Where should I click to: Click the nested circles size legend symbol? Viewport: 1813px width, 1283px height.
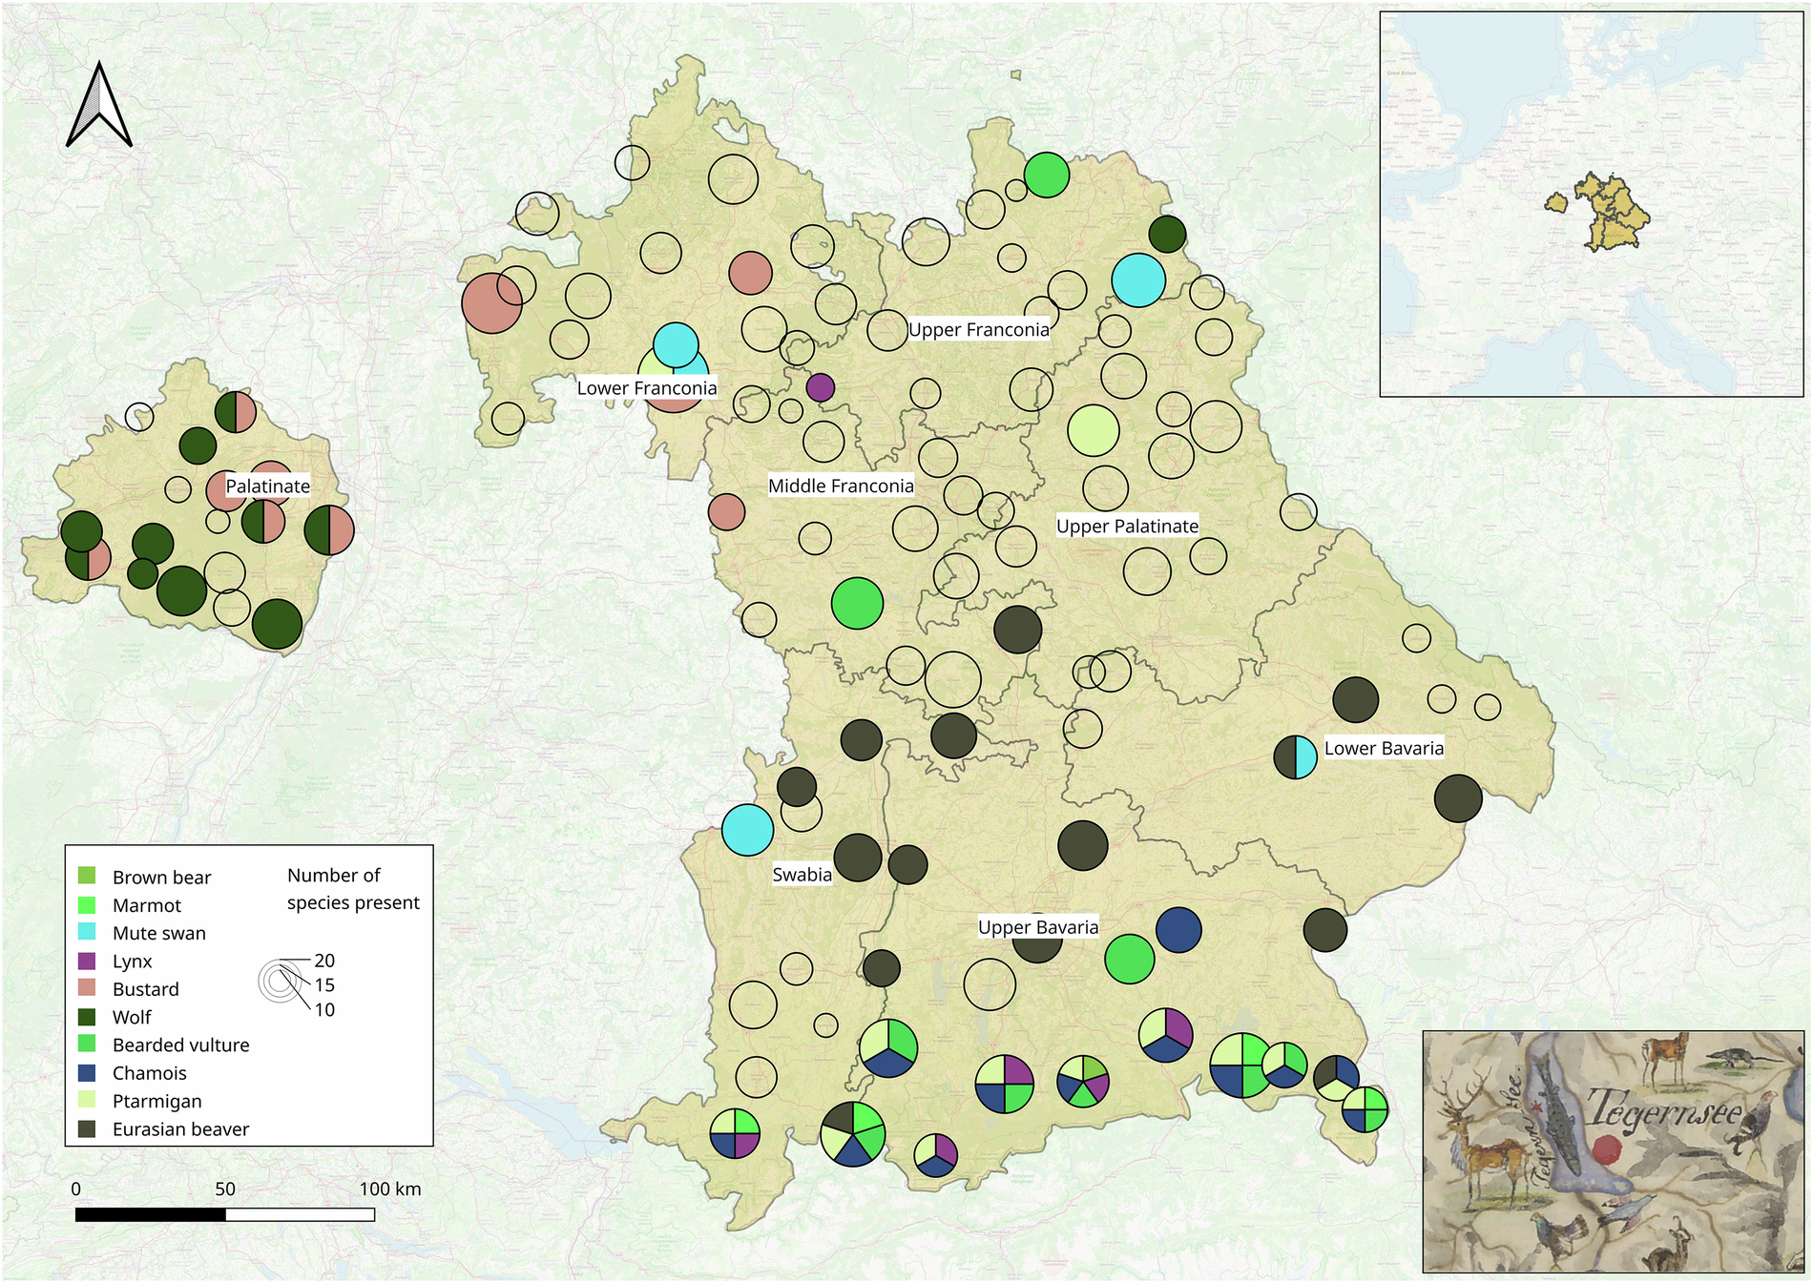(278, 983)
